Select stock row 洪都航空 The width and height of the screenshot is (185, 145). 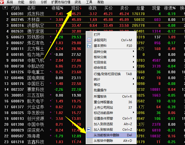[93, 25]
